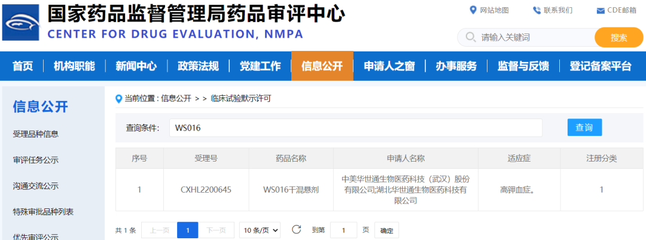Click the 信息公开 sidebar heading
The height and width of the screenshot is (240, 646).
(x=41, y=107)
